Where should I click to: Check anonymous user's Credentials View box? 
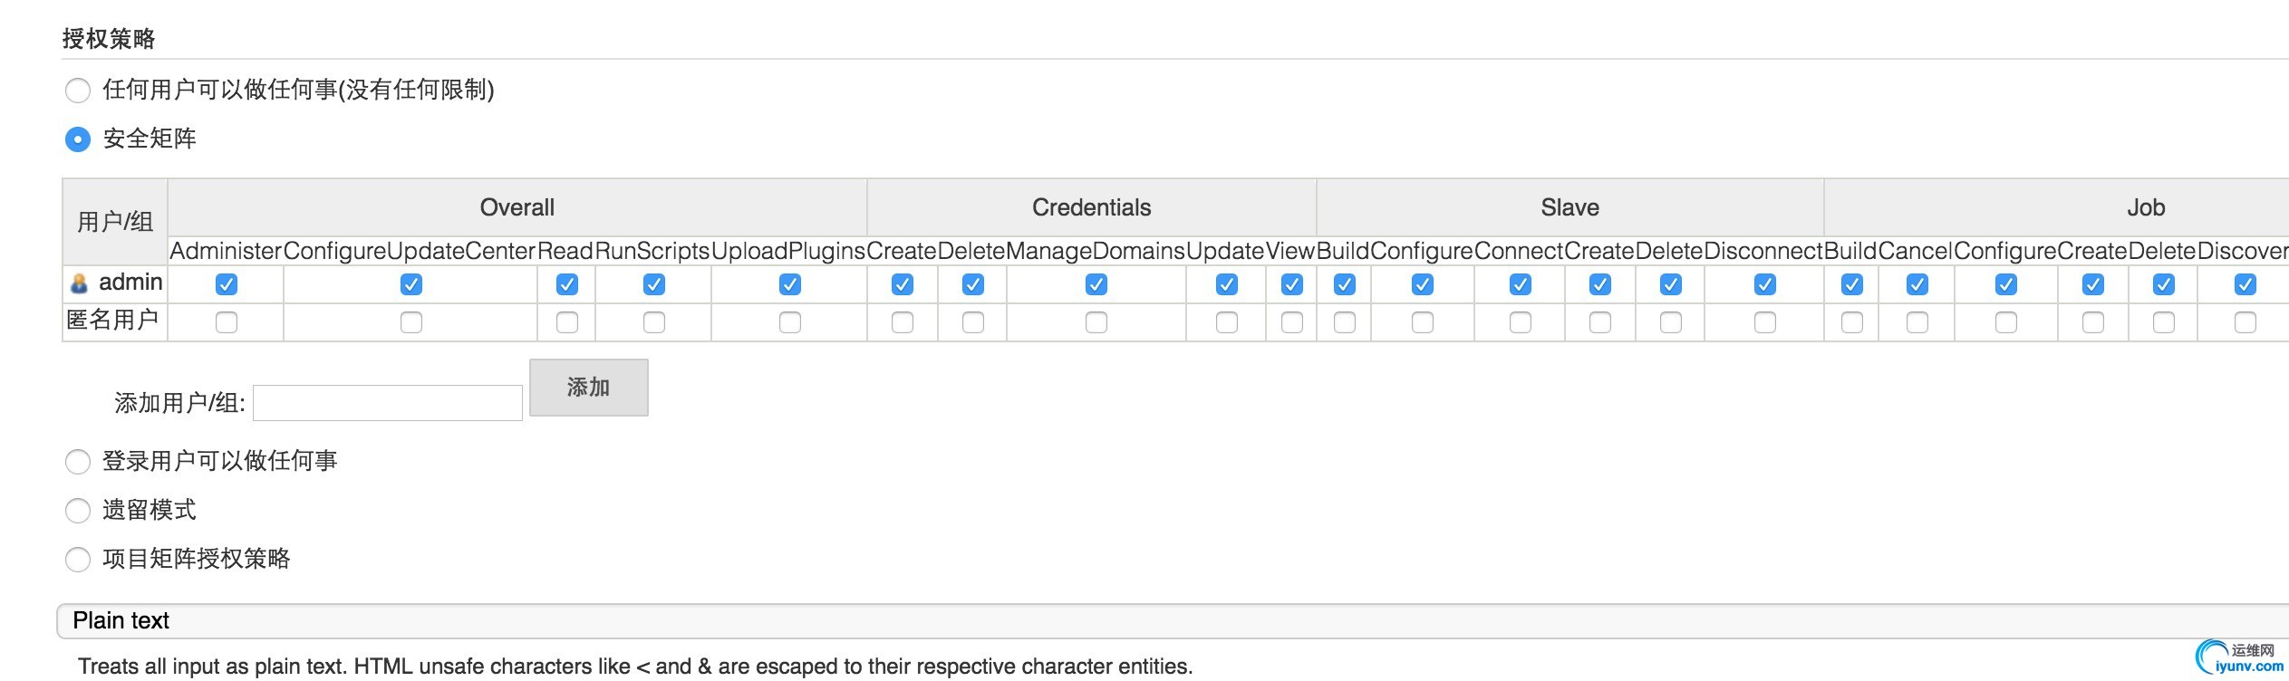pos(1292,322)
